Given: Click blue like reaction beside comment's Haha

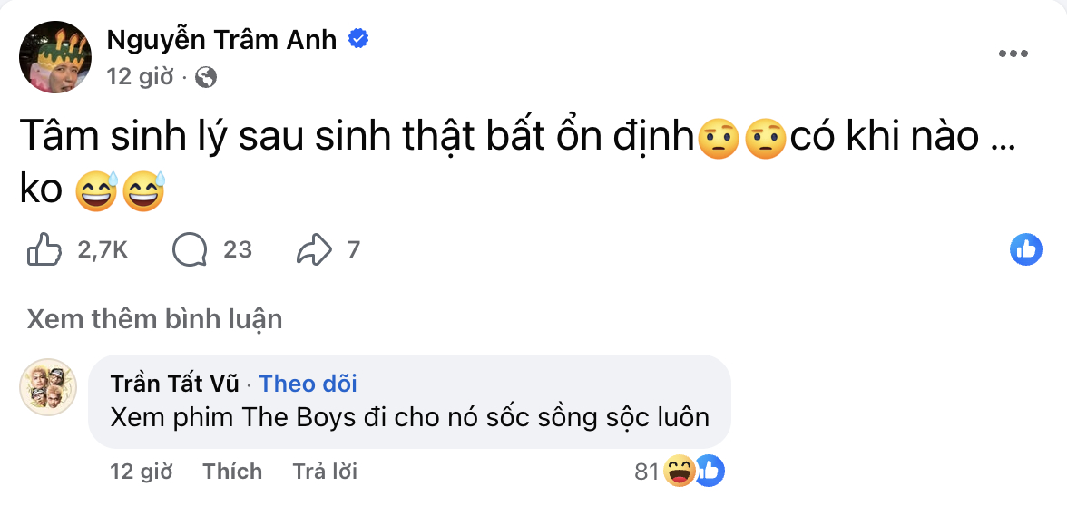Looking at the screenshot, I should (710, 471).
